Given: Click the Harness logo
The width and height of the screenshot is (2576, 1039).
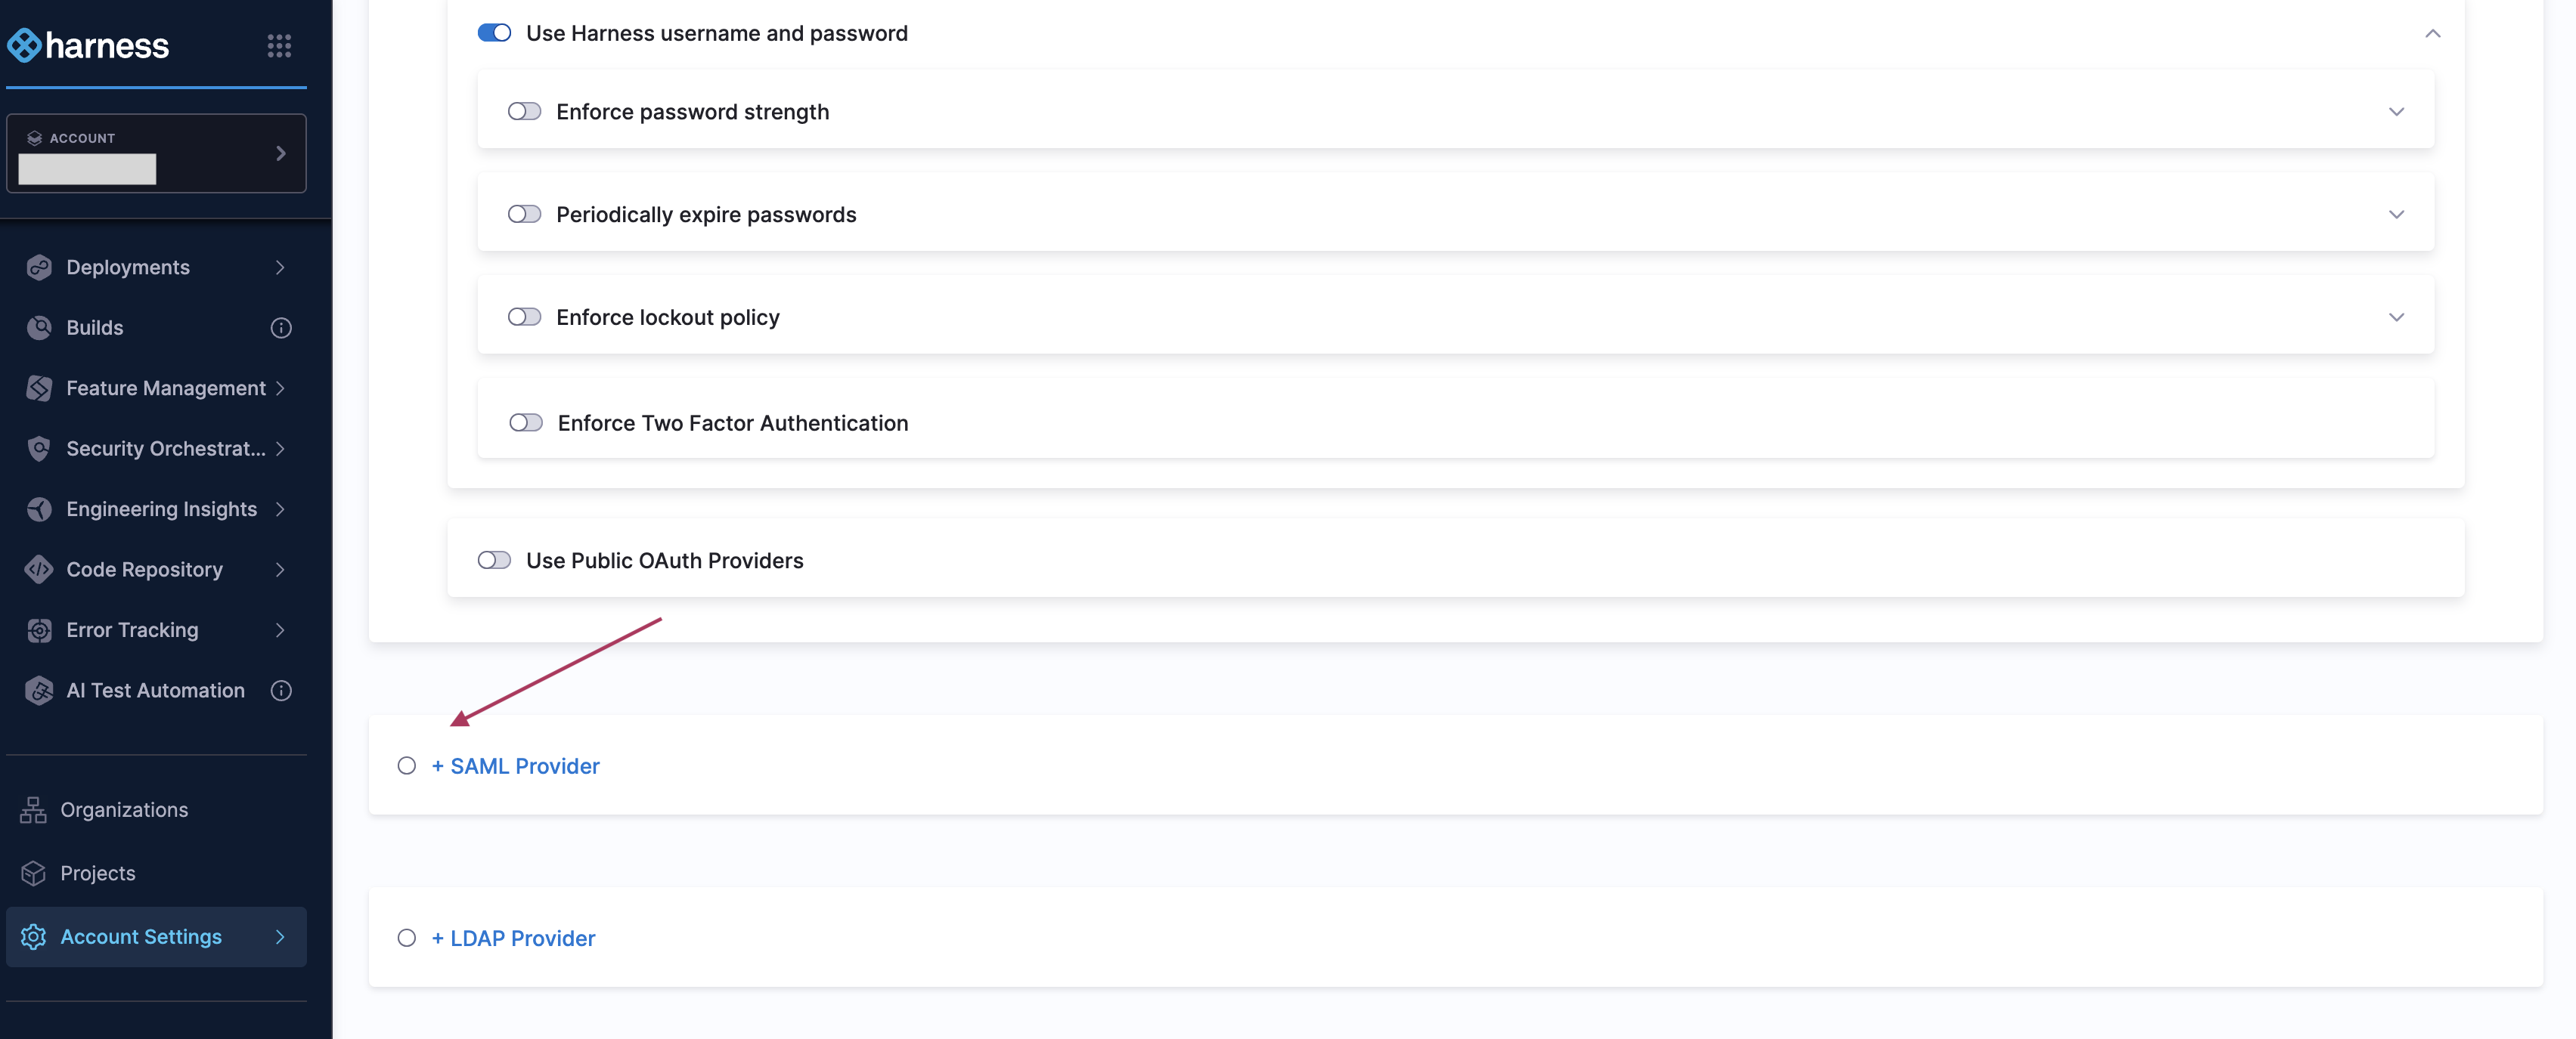Looking at the screenshot, I should pyautogui.click(x=89, y=46).
